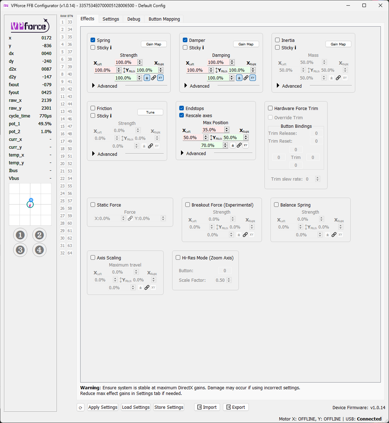Expand the Endstops Advanced section
The width and height of the screenshot is (389, 423).
tap(182, 153)
